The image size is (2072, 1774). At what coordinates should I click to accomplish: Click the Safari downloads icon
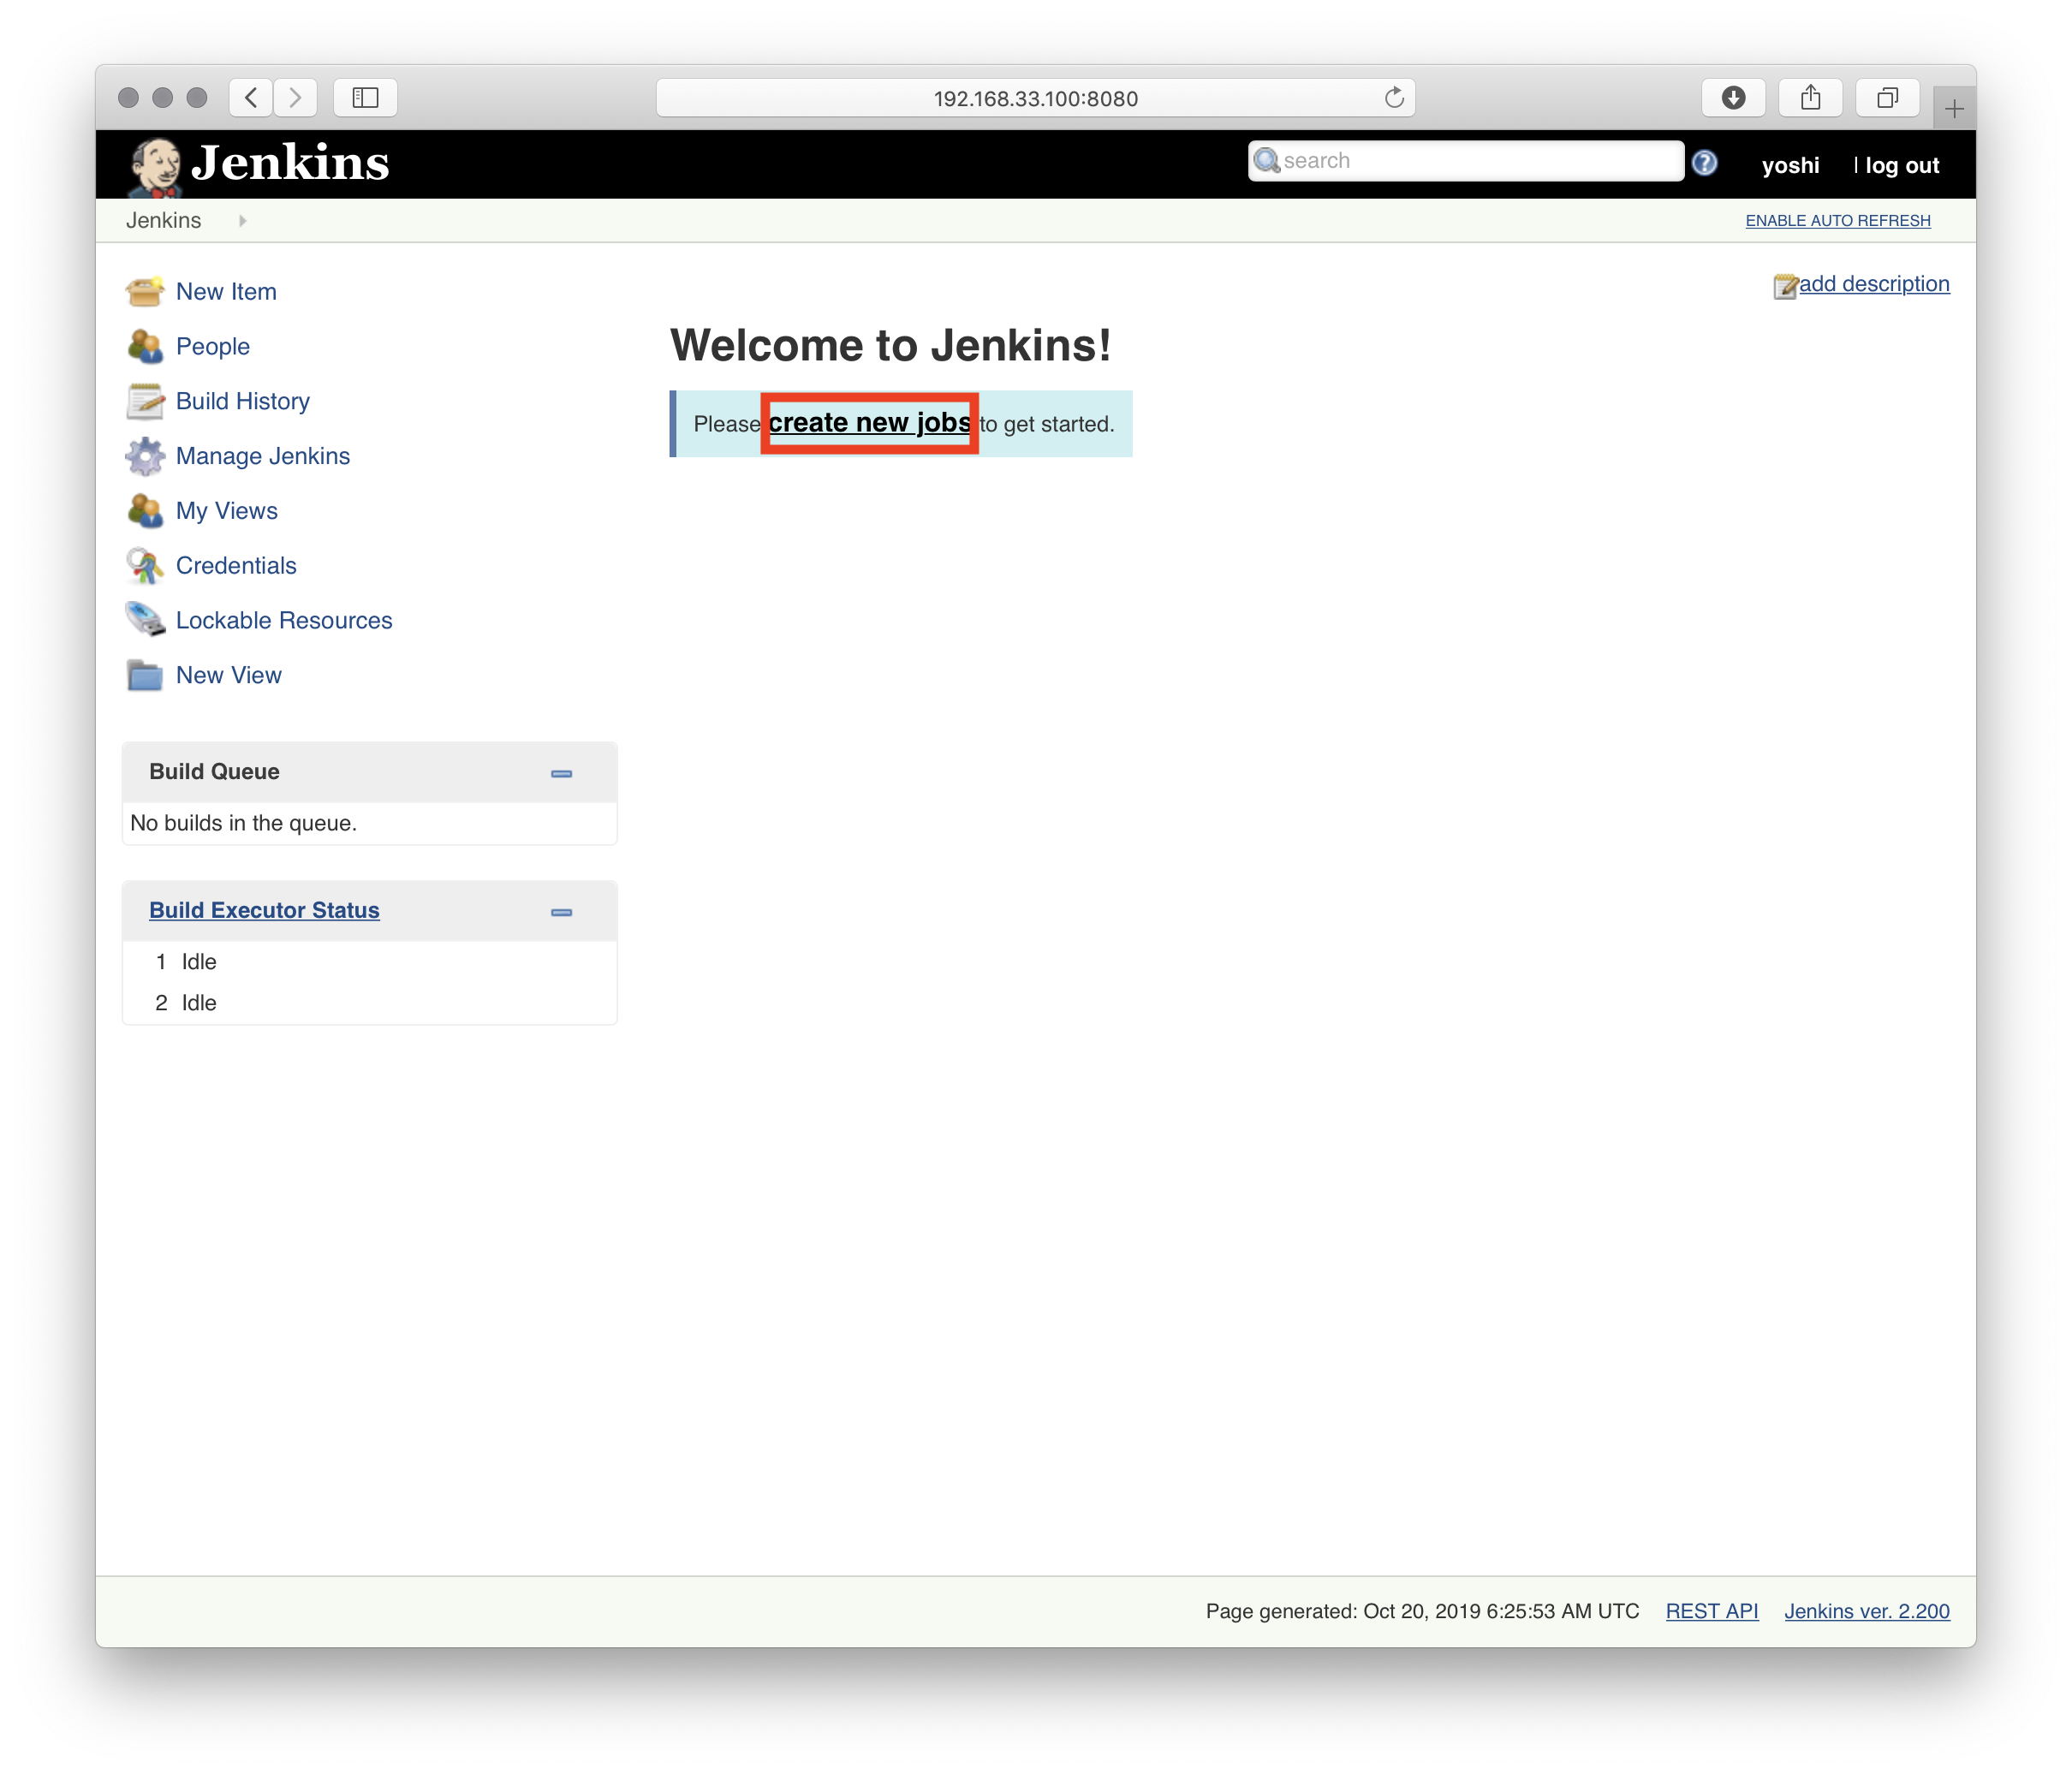(1733, 98)
